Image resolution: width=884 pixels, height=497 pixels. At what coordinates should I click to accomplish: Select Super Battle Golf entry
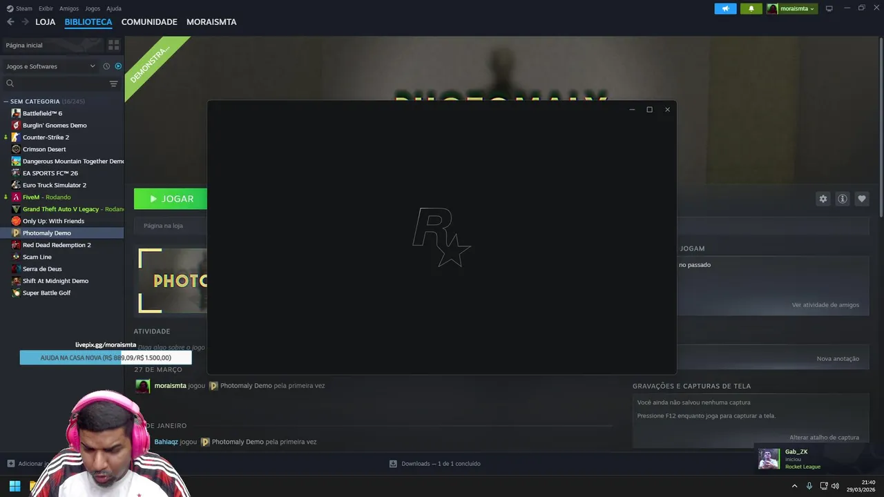coord(62,293)
